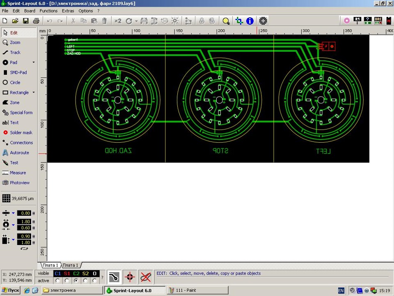
Task: Open zoom functions magnifier icon
Action: (226, 21)
